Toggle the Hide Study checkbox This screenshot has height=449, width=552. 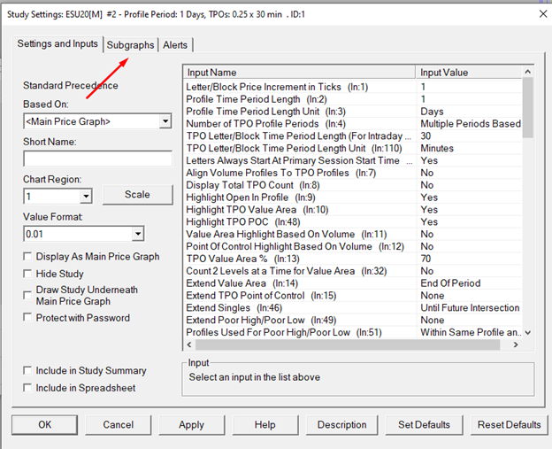(x=29, y=275)
